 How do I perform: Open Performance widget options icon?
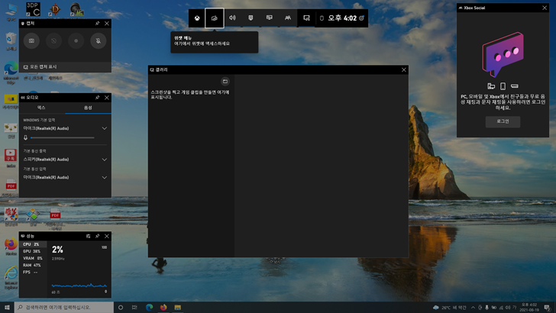(x=88, y=236)
